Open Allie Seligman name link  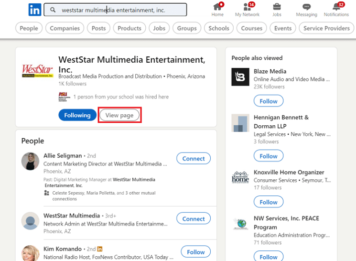(x=63, y=156)
